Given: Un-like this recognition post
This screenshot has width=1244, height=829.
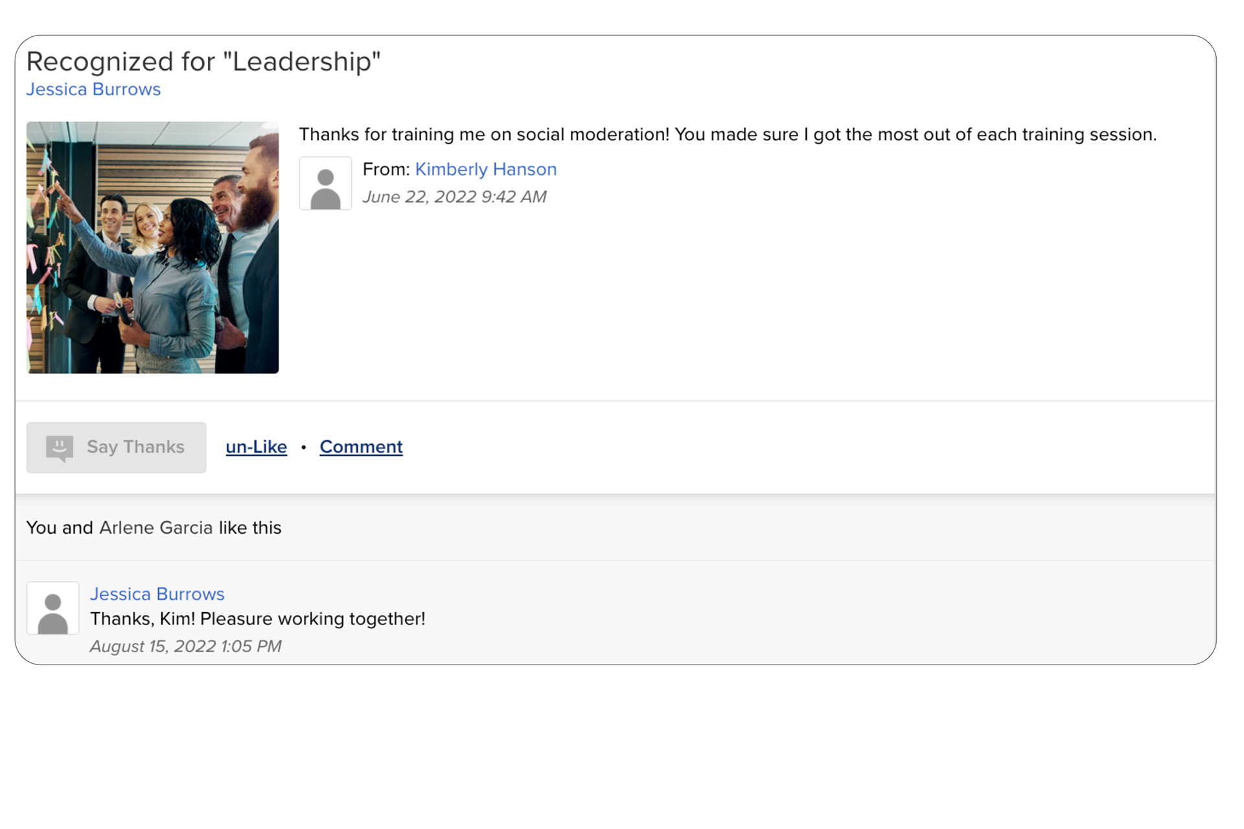Looking at the screenshot, I should tap(256, 447).
